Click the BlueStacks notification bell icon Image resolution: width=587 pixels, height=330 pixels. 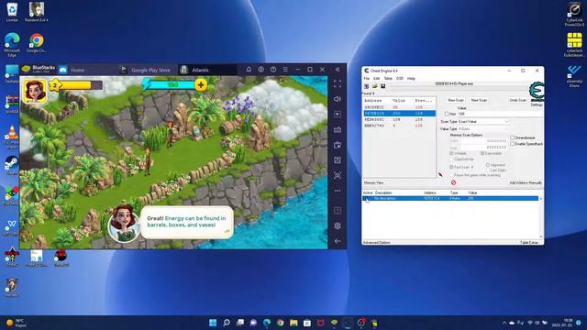click(x=249, y=70)
